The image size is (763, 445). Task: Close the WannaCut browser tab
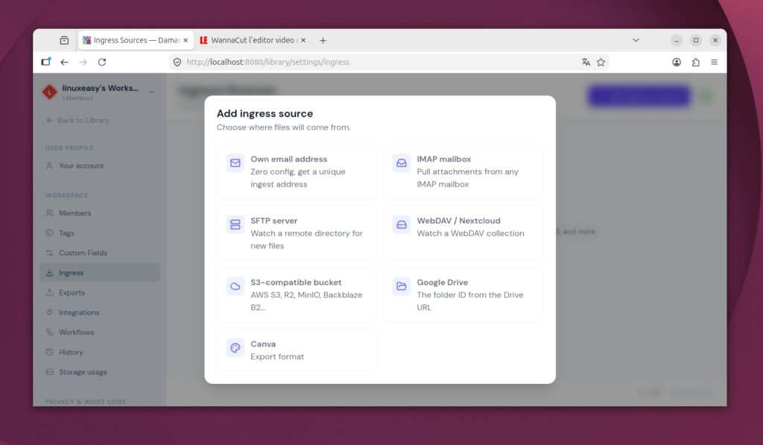point(303,40)
